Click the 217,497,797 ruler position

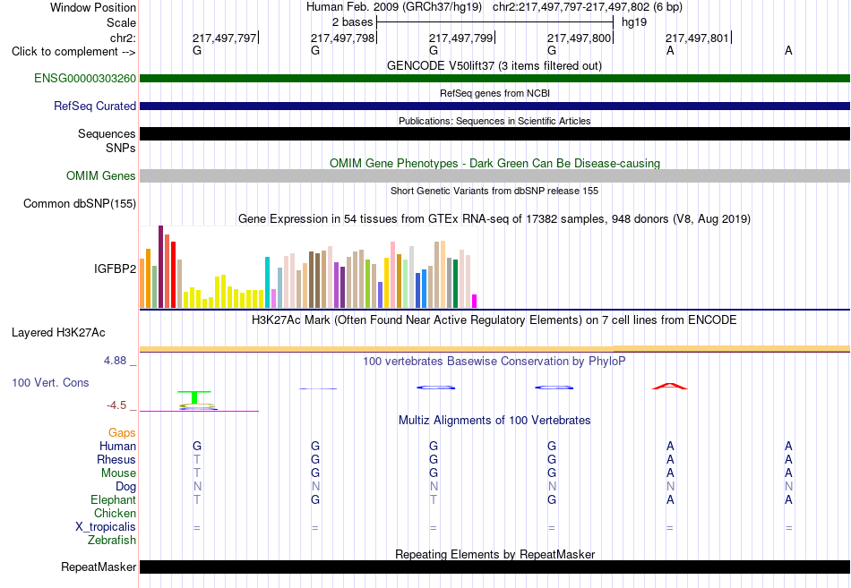pos(224,38)
